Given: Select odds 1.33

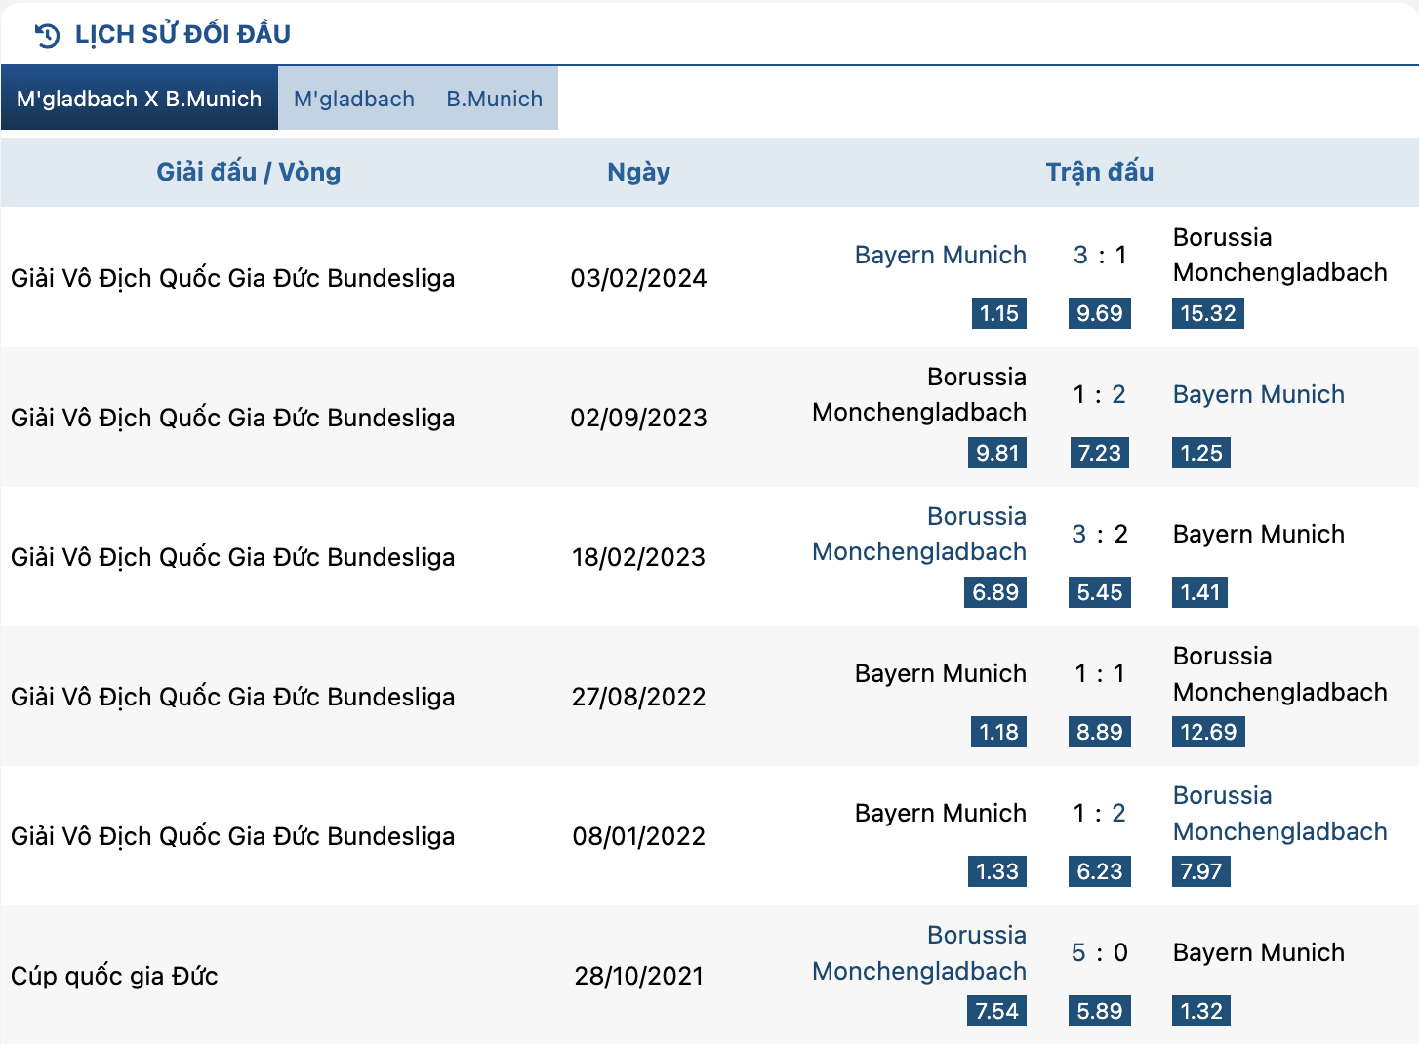Looking at the screenshot, I should 997,871.
